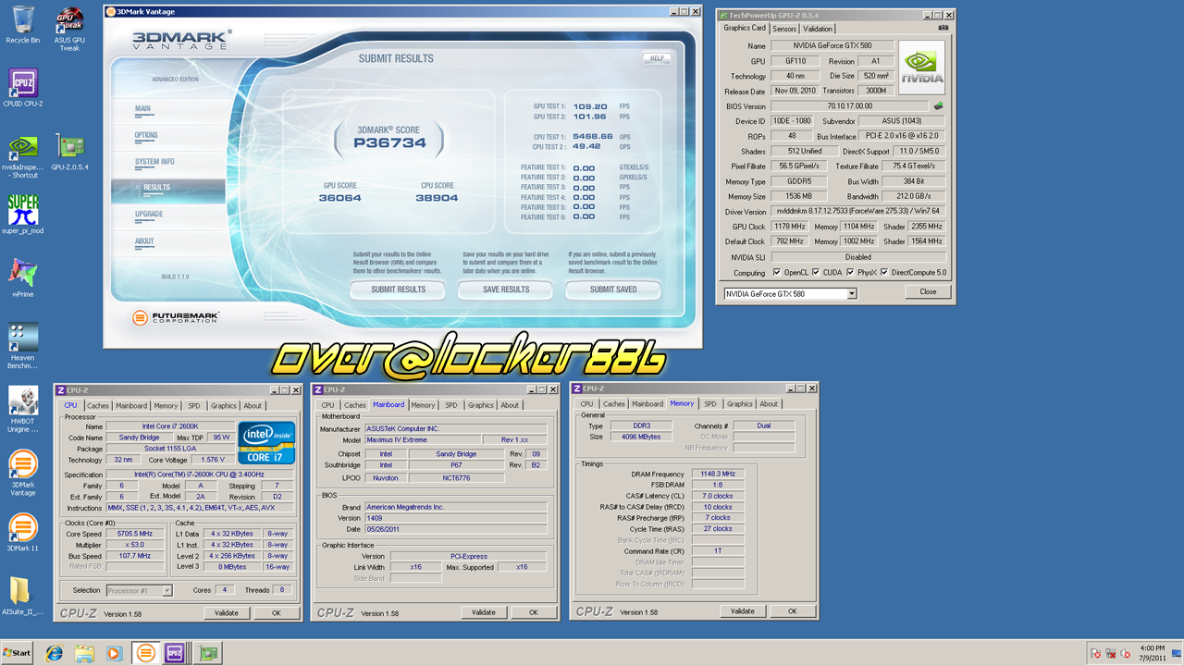Click the NVIDIA logo in GPU-Z
The width and height of the screenshot is (1184, 666).
coord(922,67)
